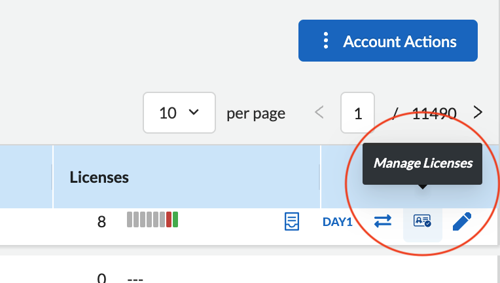Click the chevron in the page-size selector
This screenshot has width=500, height=283.
[x=193, y=113]
